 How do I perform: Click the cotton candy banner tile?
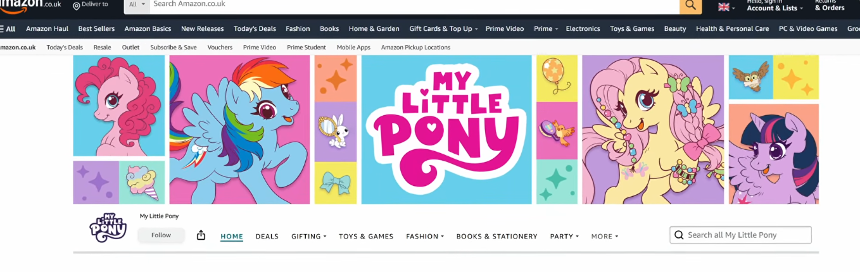(142, 182)
